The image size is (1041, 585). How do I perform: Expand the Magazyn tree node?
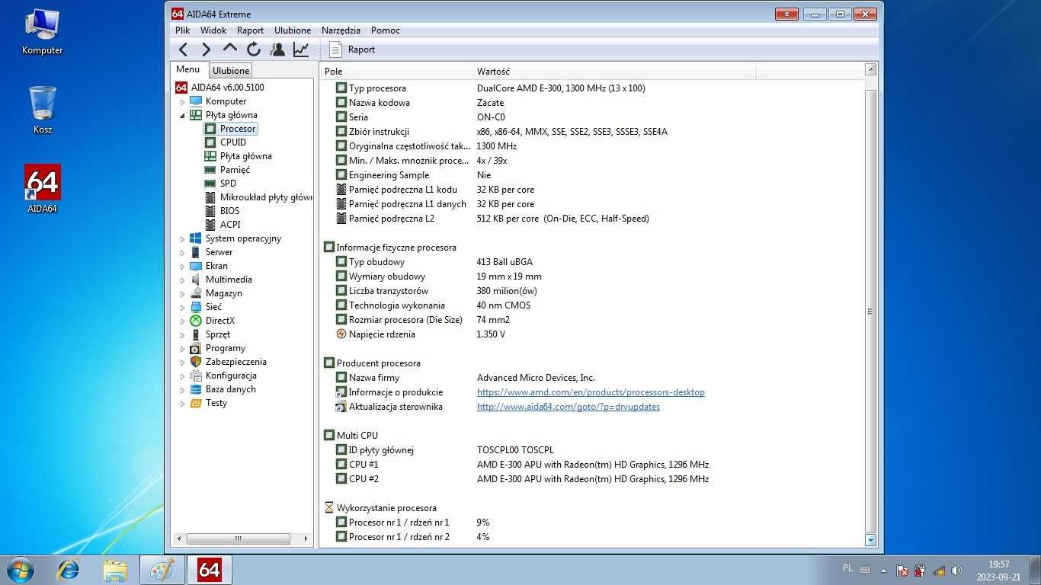pos(182,293)
